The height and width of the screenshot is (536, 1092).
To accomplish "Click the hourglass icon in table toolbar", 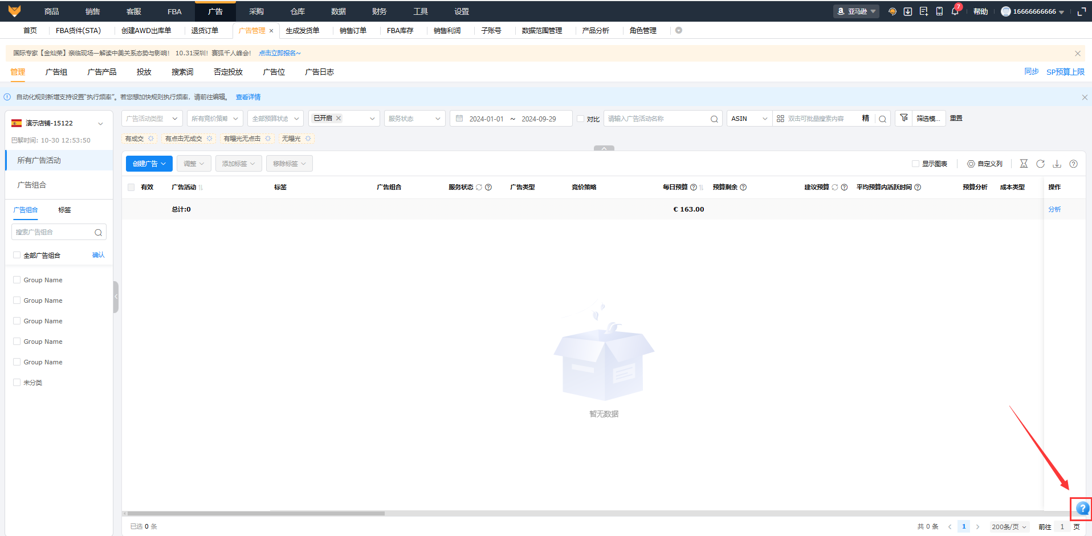I will click(1024, 164).
